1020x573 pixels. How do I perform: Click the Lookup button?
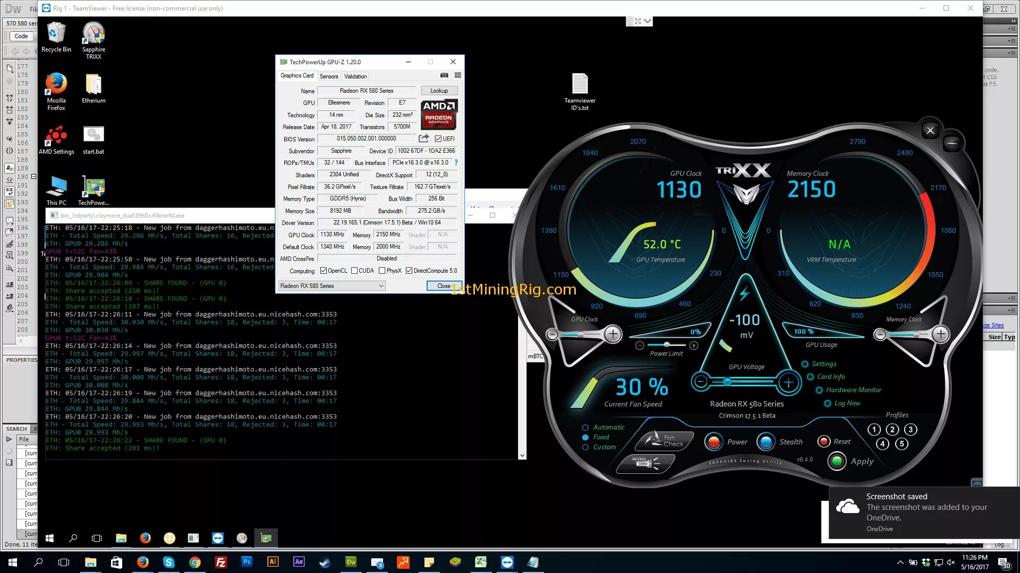(439, 91)
